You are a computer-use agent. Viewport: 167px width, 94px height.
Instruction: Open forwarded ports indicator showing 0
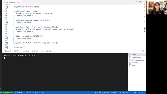point(44,93)
